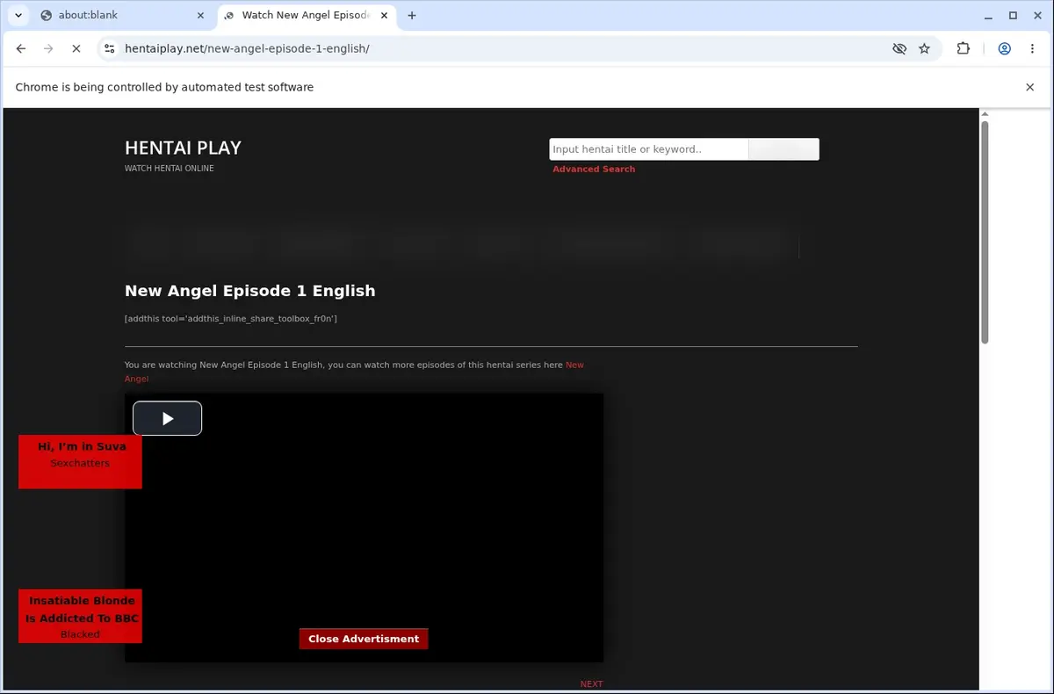Image resolution: width=1054 pixels, height=694 pixels.
Task: Open the Chrome profile icon
Action: 1004,48
